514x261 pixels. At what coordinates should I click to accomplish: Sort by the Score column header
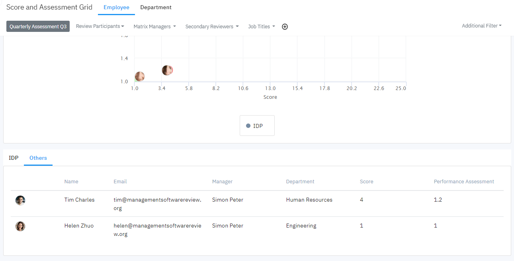click(366, 182)
